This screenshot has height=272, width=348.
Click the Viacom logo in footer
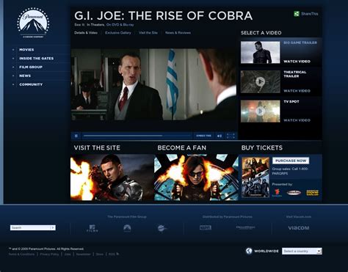pos(299,228)
